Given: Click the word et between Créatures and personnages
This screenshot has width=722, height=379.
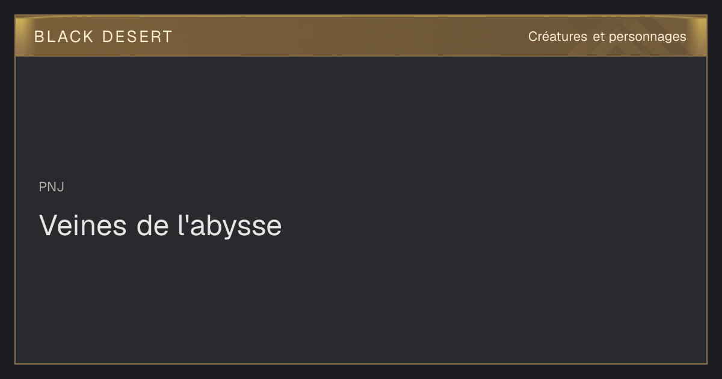Looking at the screenshot, I should [x=598, y=37].
